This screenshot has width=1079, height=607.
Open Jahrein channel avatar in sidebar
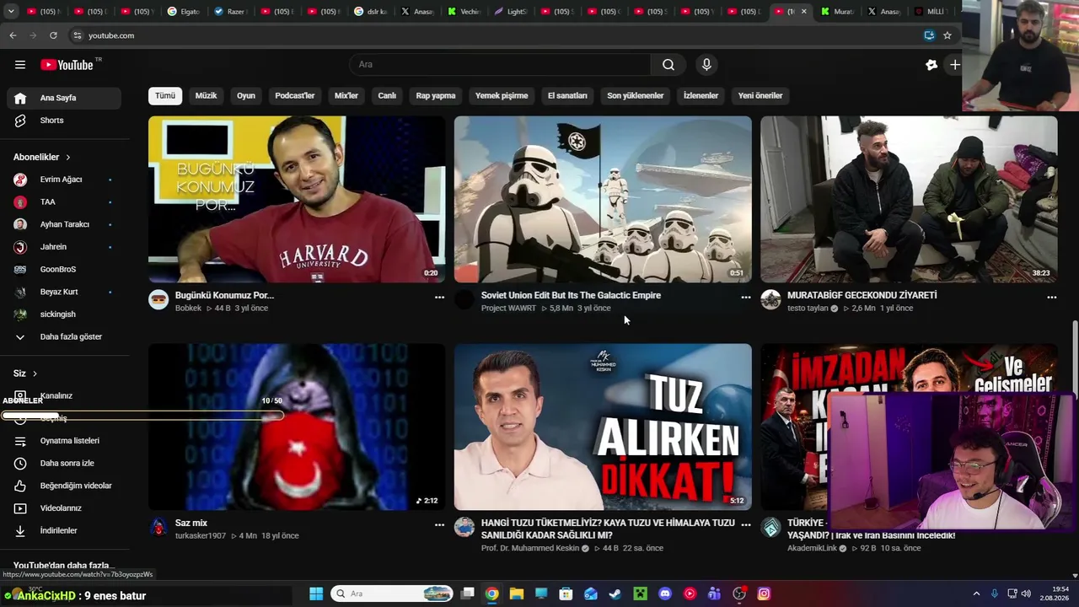click(x=21, y=247)
